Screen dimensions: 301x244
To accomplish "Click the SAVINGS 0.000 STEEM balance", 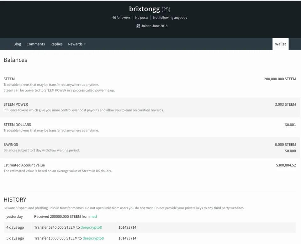I will pyautogui.click(x=285, y=145).
